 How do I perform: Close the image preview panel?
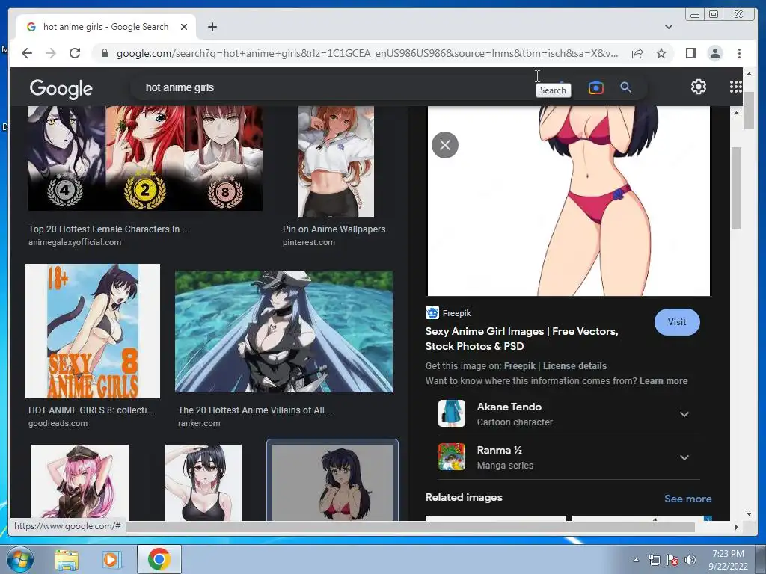444,145
